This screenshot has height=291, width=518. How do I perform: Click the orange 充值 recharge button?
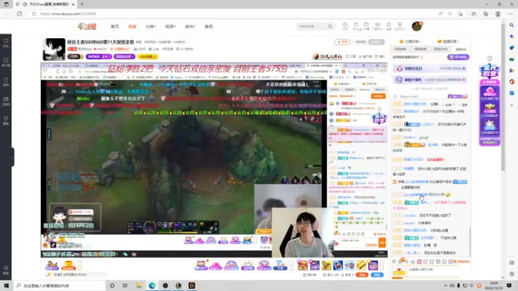point(362,275)
